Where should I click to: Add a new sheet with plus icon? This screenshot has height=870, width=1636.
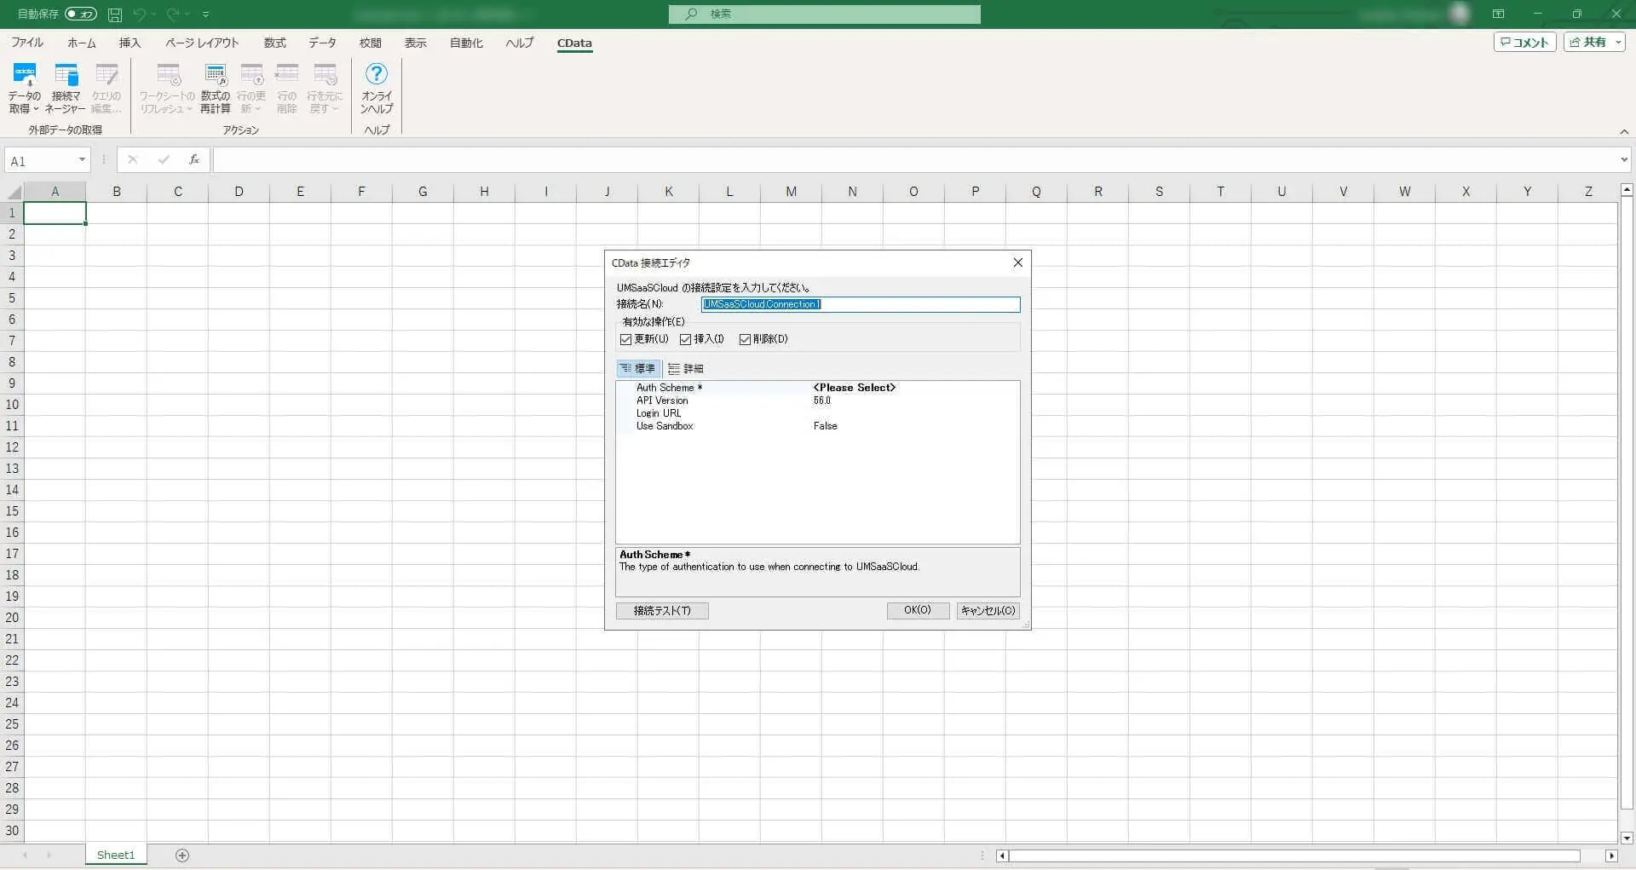click(181, 856)
